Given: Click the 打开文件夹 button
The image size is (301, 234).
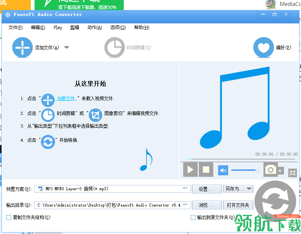Looking at the screenshot, I should coord(238,205).
